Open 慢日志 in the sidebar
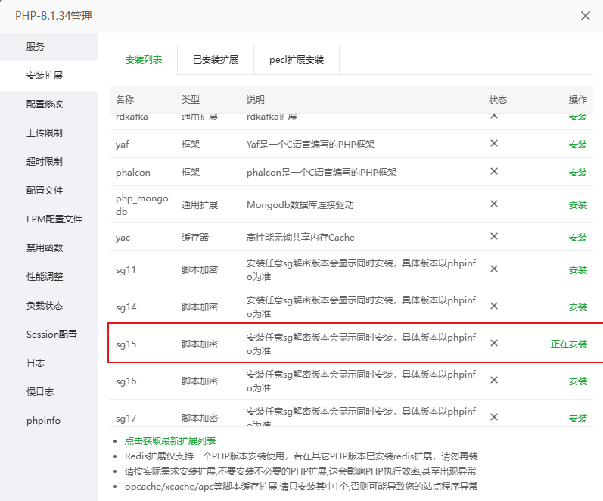 tap(49, 392)
